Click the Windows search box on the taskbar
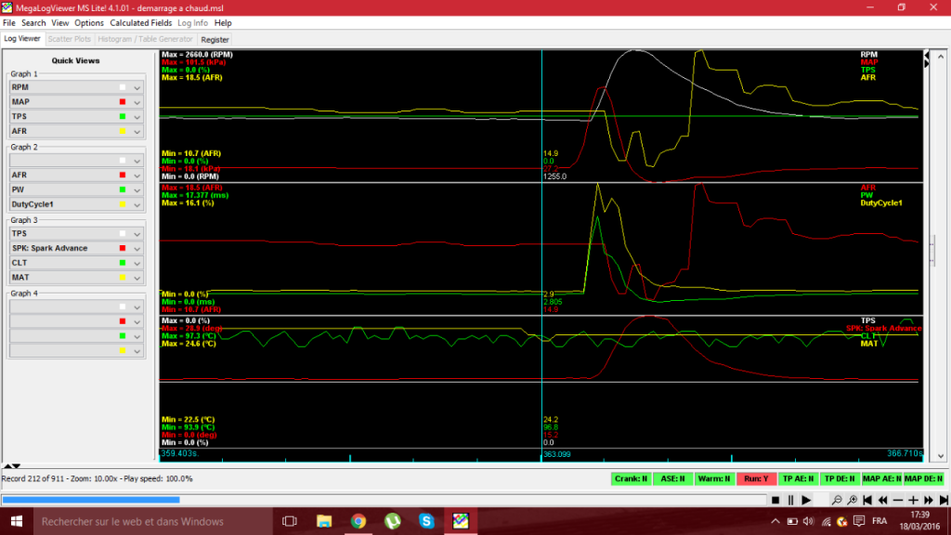The width and height of the screenshot is (951, 535). (x=152, y=521)
